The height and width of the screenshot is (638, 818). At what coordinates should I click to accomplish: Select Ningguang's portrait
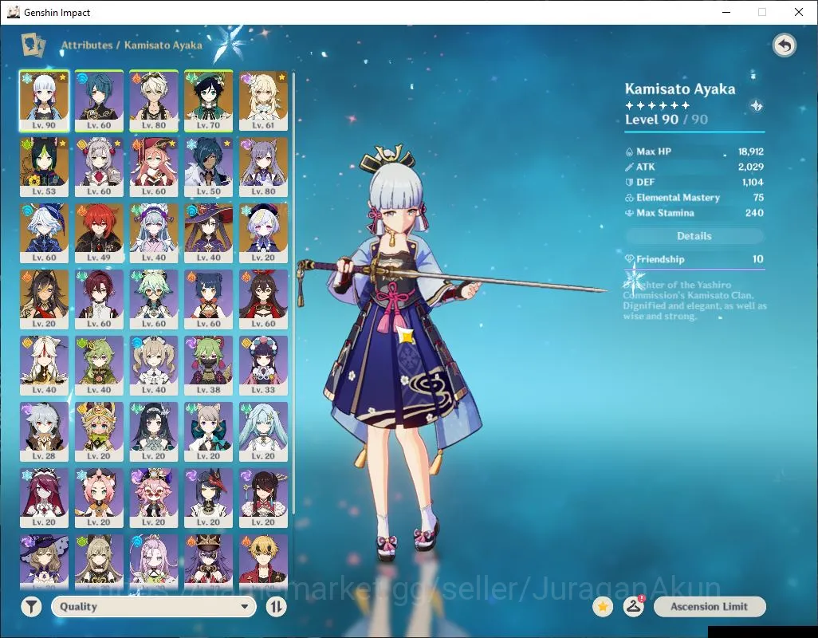45,366
